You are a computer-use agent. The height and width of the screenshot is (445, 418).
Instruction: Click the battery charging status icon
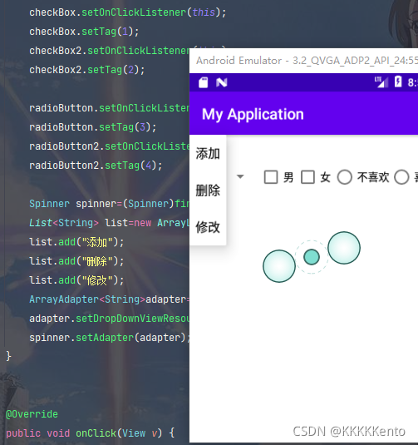398,82
